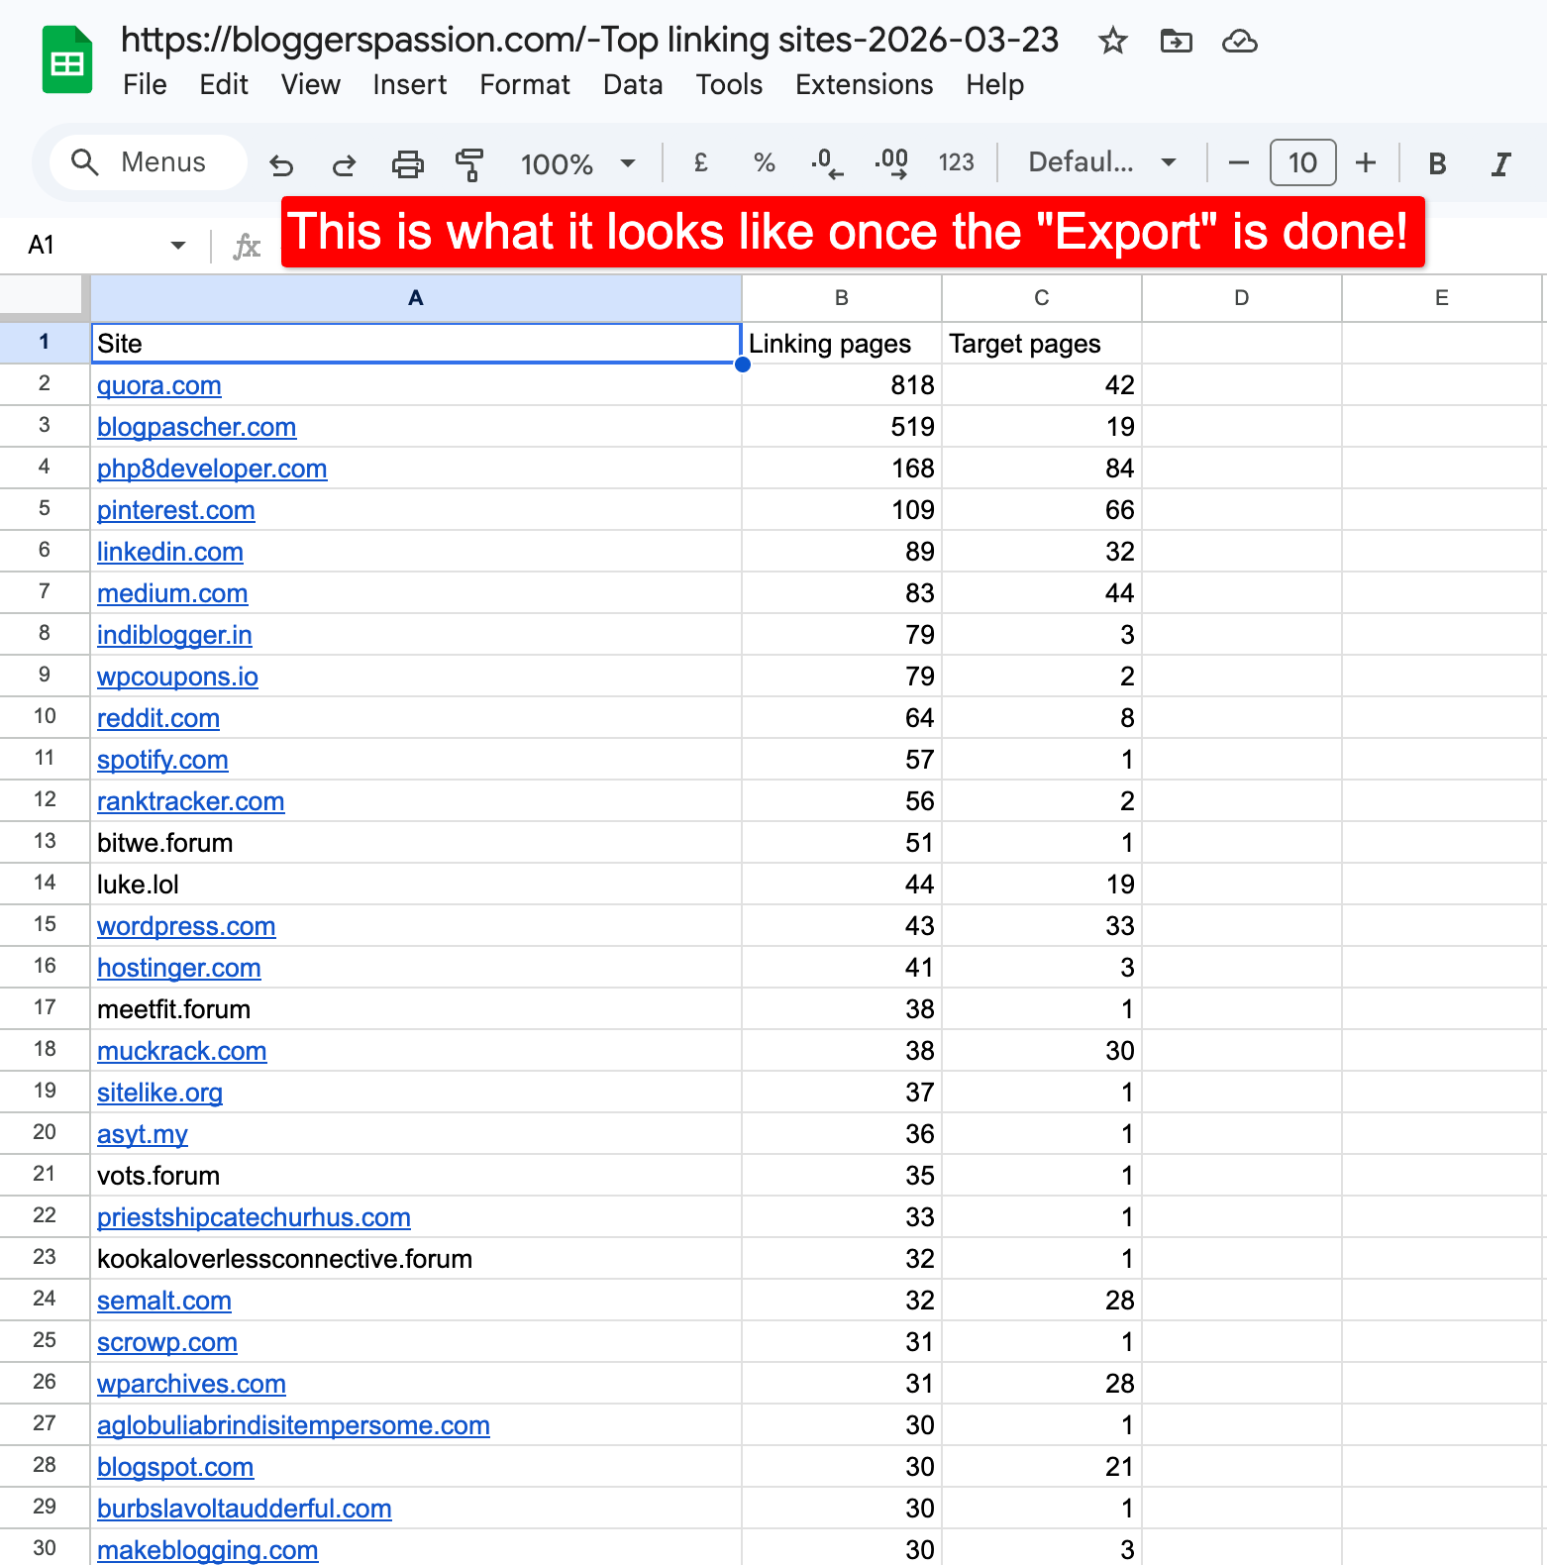The image size is (1547, 1565).
Task: Increase decimal places
Action: 891,162
